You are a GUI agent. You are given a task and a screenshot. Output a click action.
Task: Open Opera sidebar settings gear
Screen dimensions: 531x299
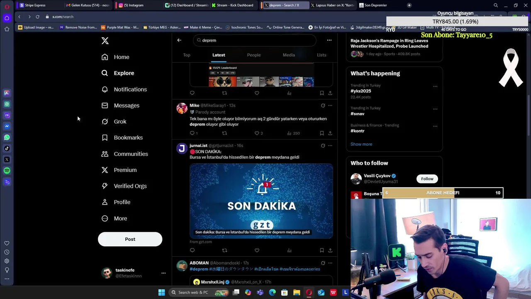pyautogui.click(x=7, y=261)
